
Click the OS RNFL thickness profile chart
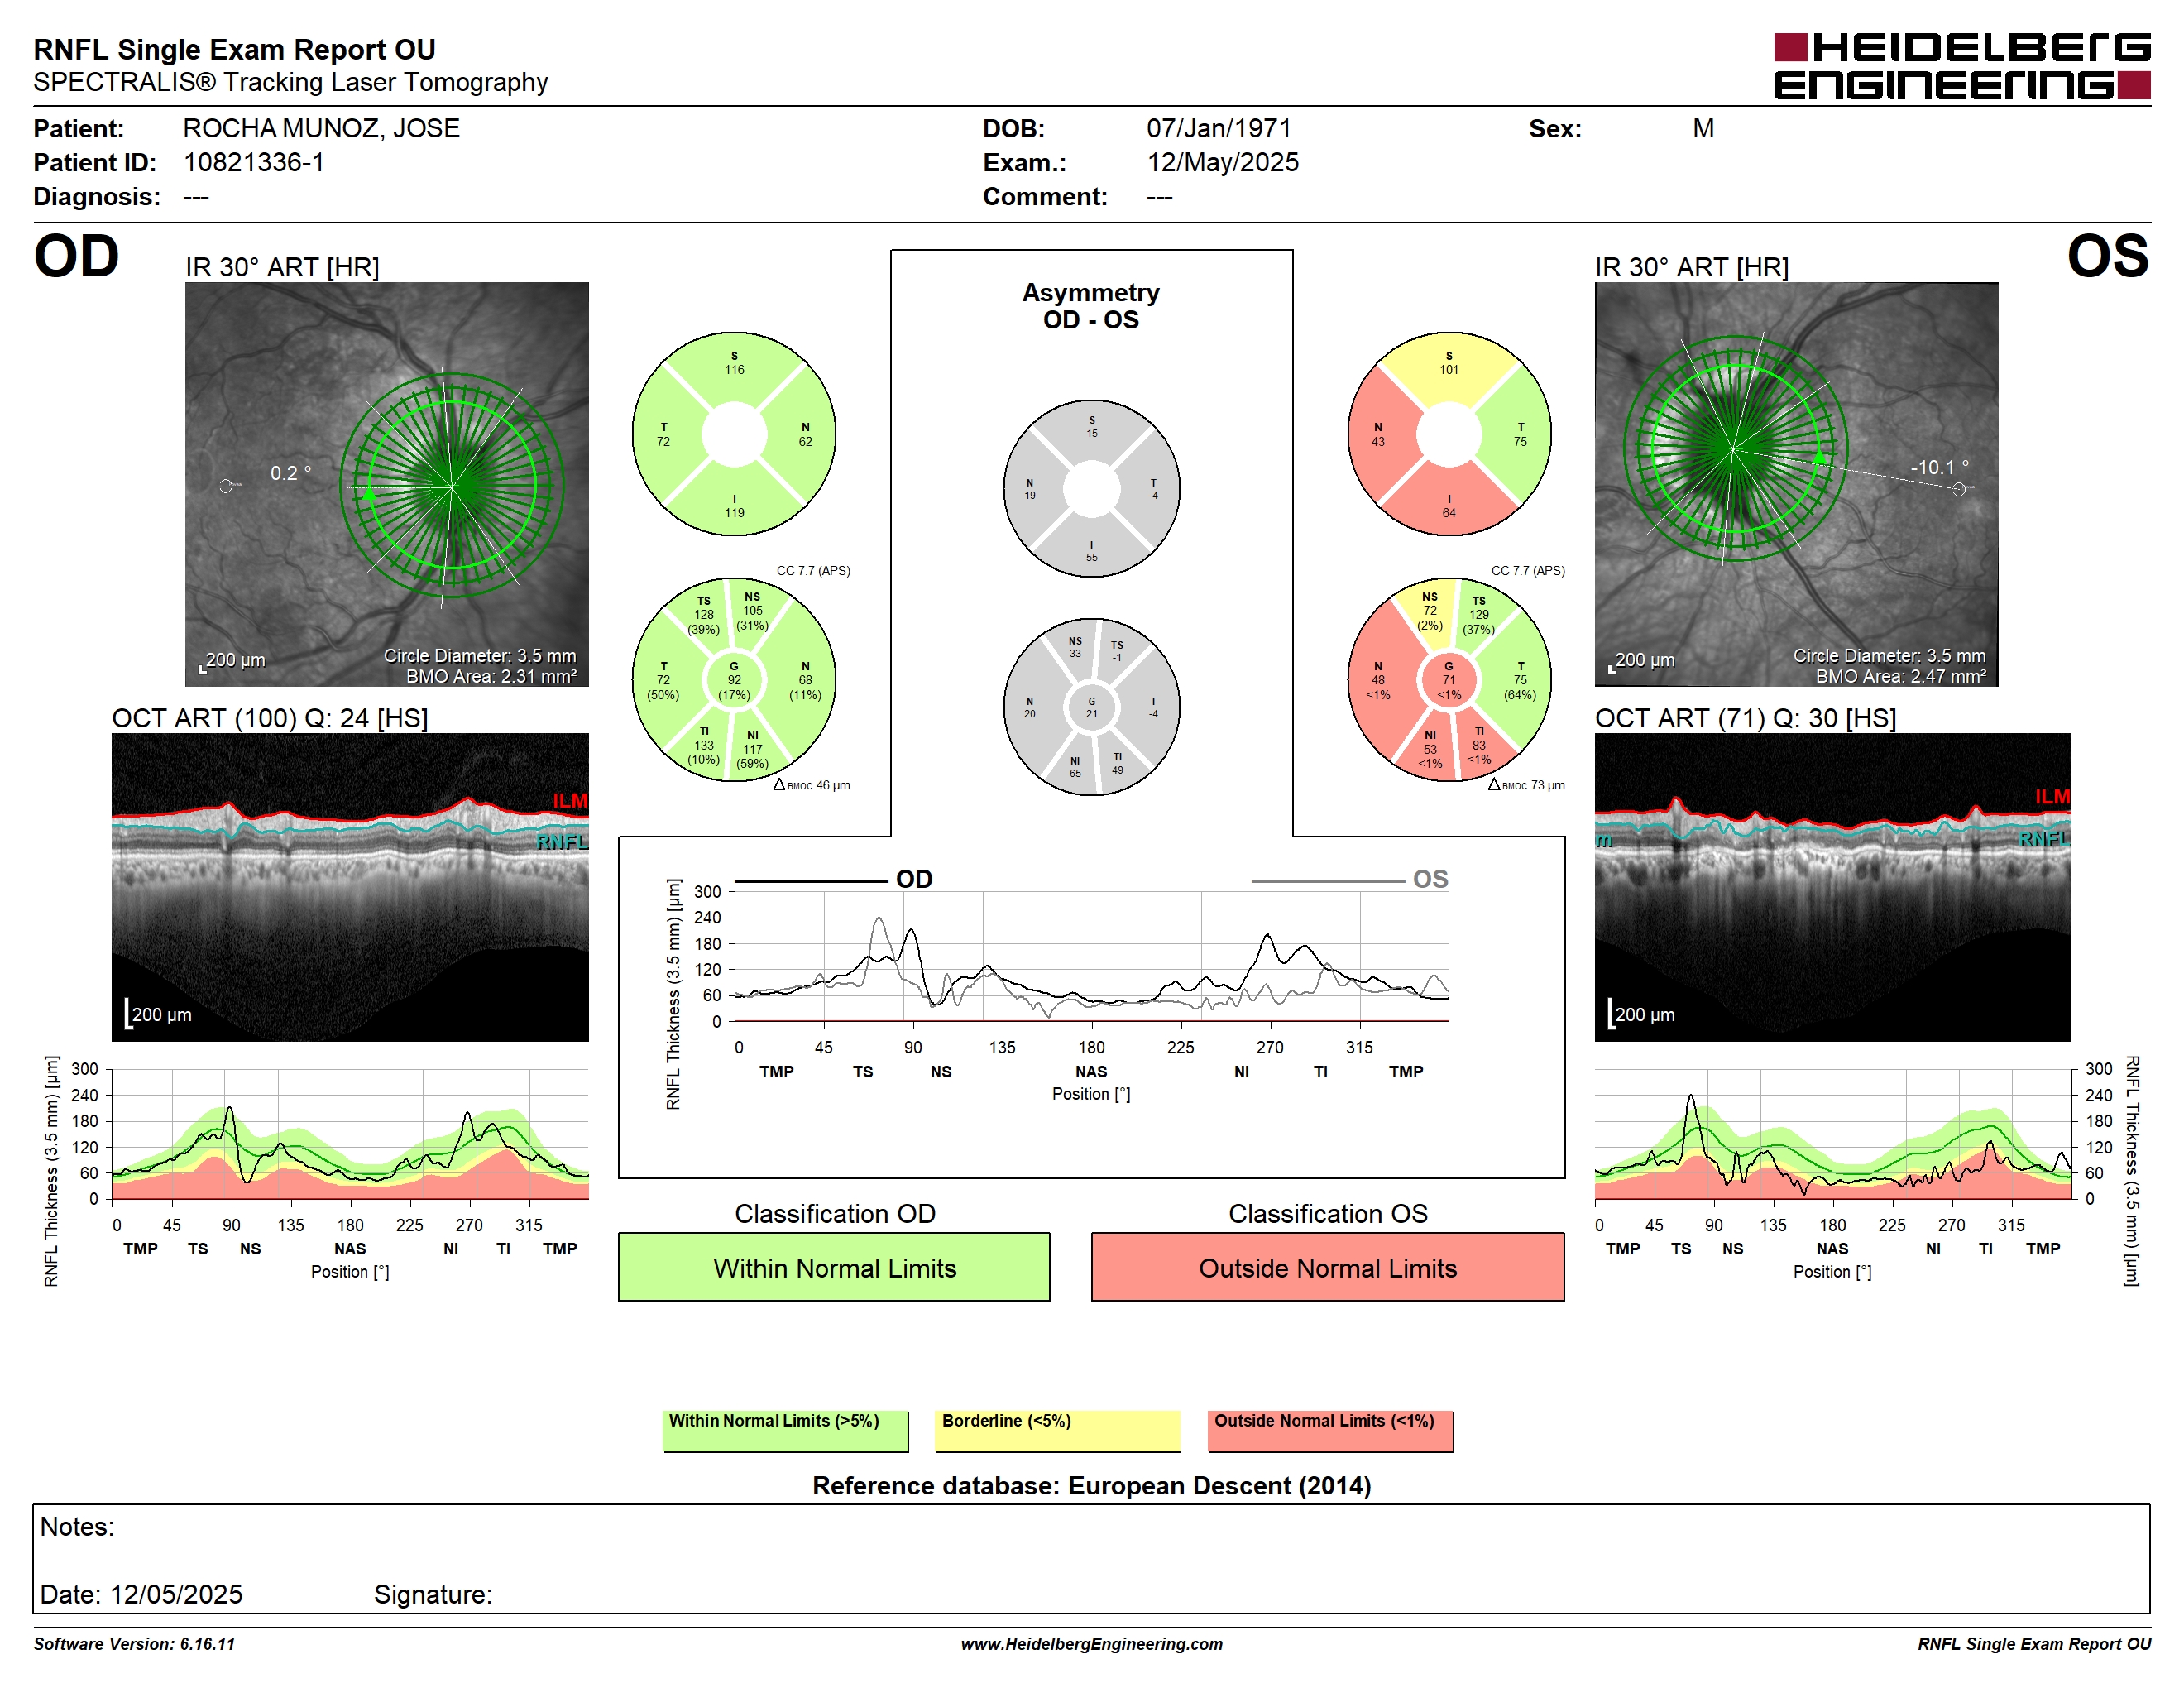pyautogui.click(x=1832, y=1134)
